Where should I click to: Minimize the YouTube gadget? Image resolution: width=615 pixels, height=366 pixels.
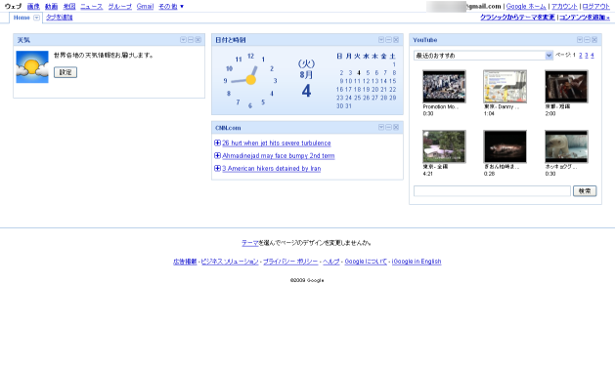pyautogui.click(x=588, y=40)
